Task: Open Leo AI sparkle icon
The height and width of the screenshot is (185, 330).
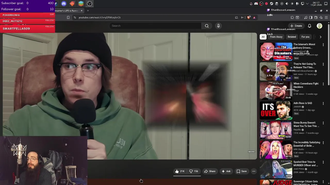Action: pyautogui.click(x=321, y=17)
